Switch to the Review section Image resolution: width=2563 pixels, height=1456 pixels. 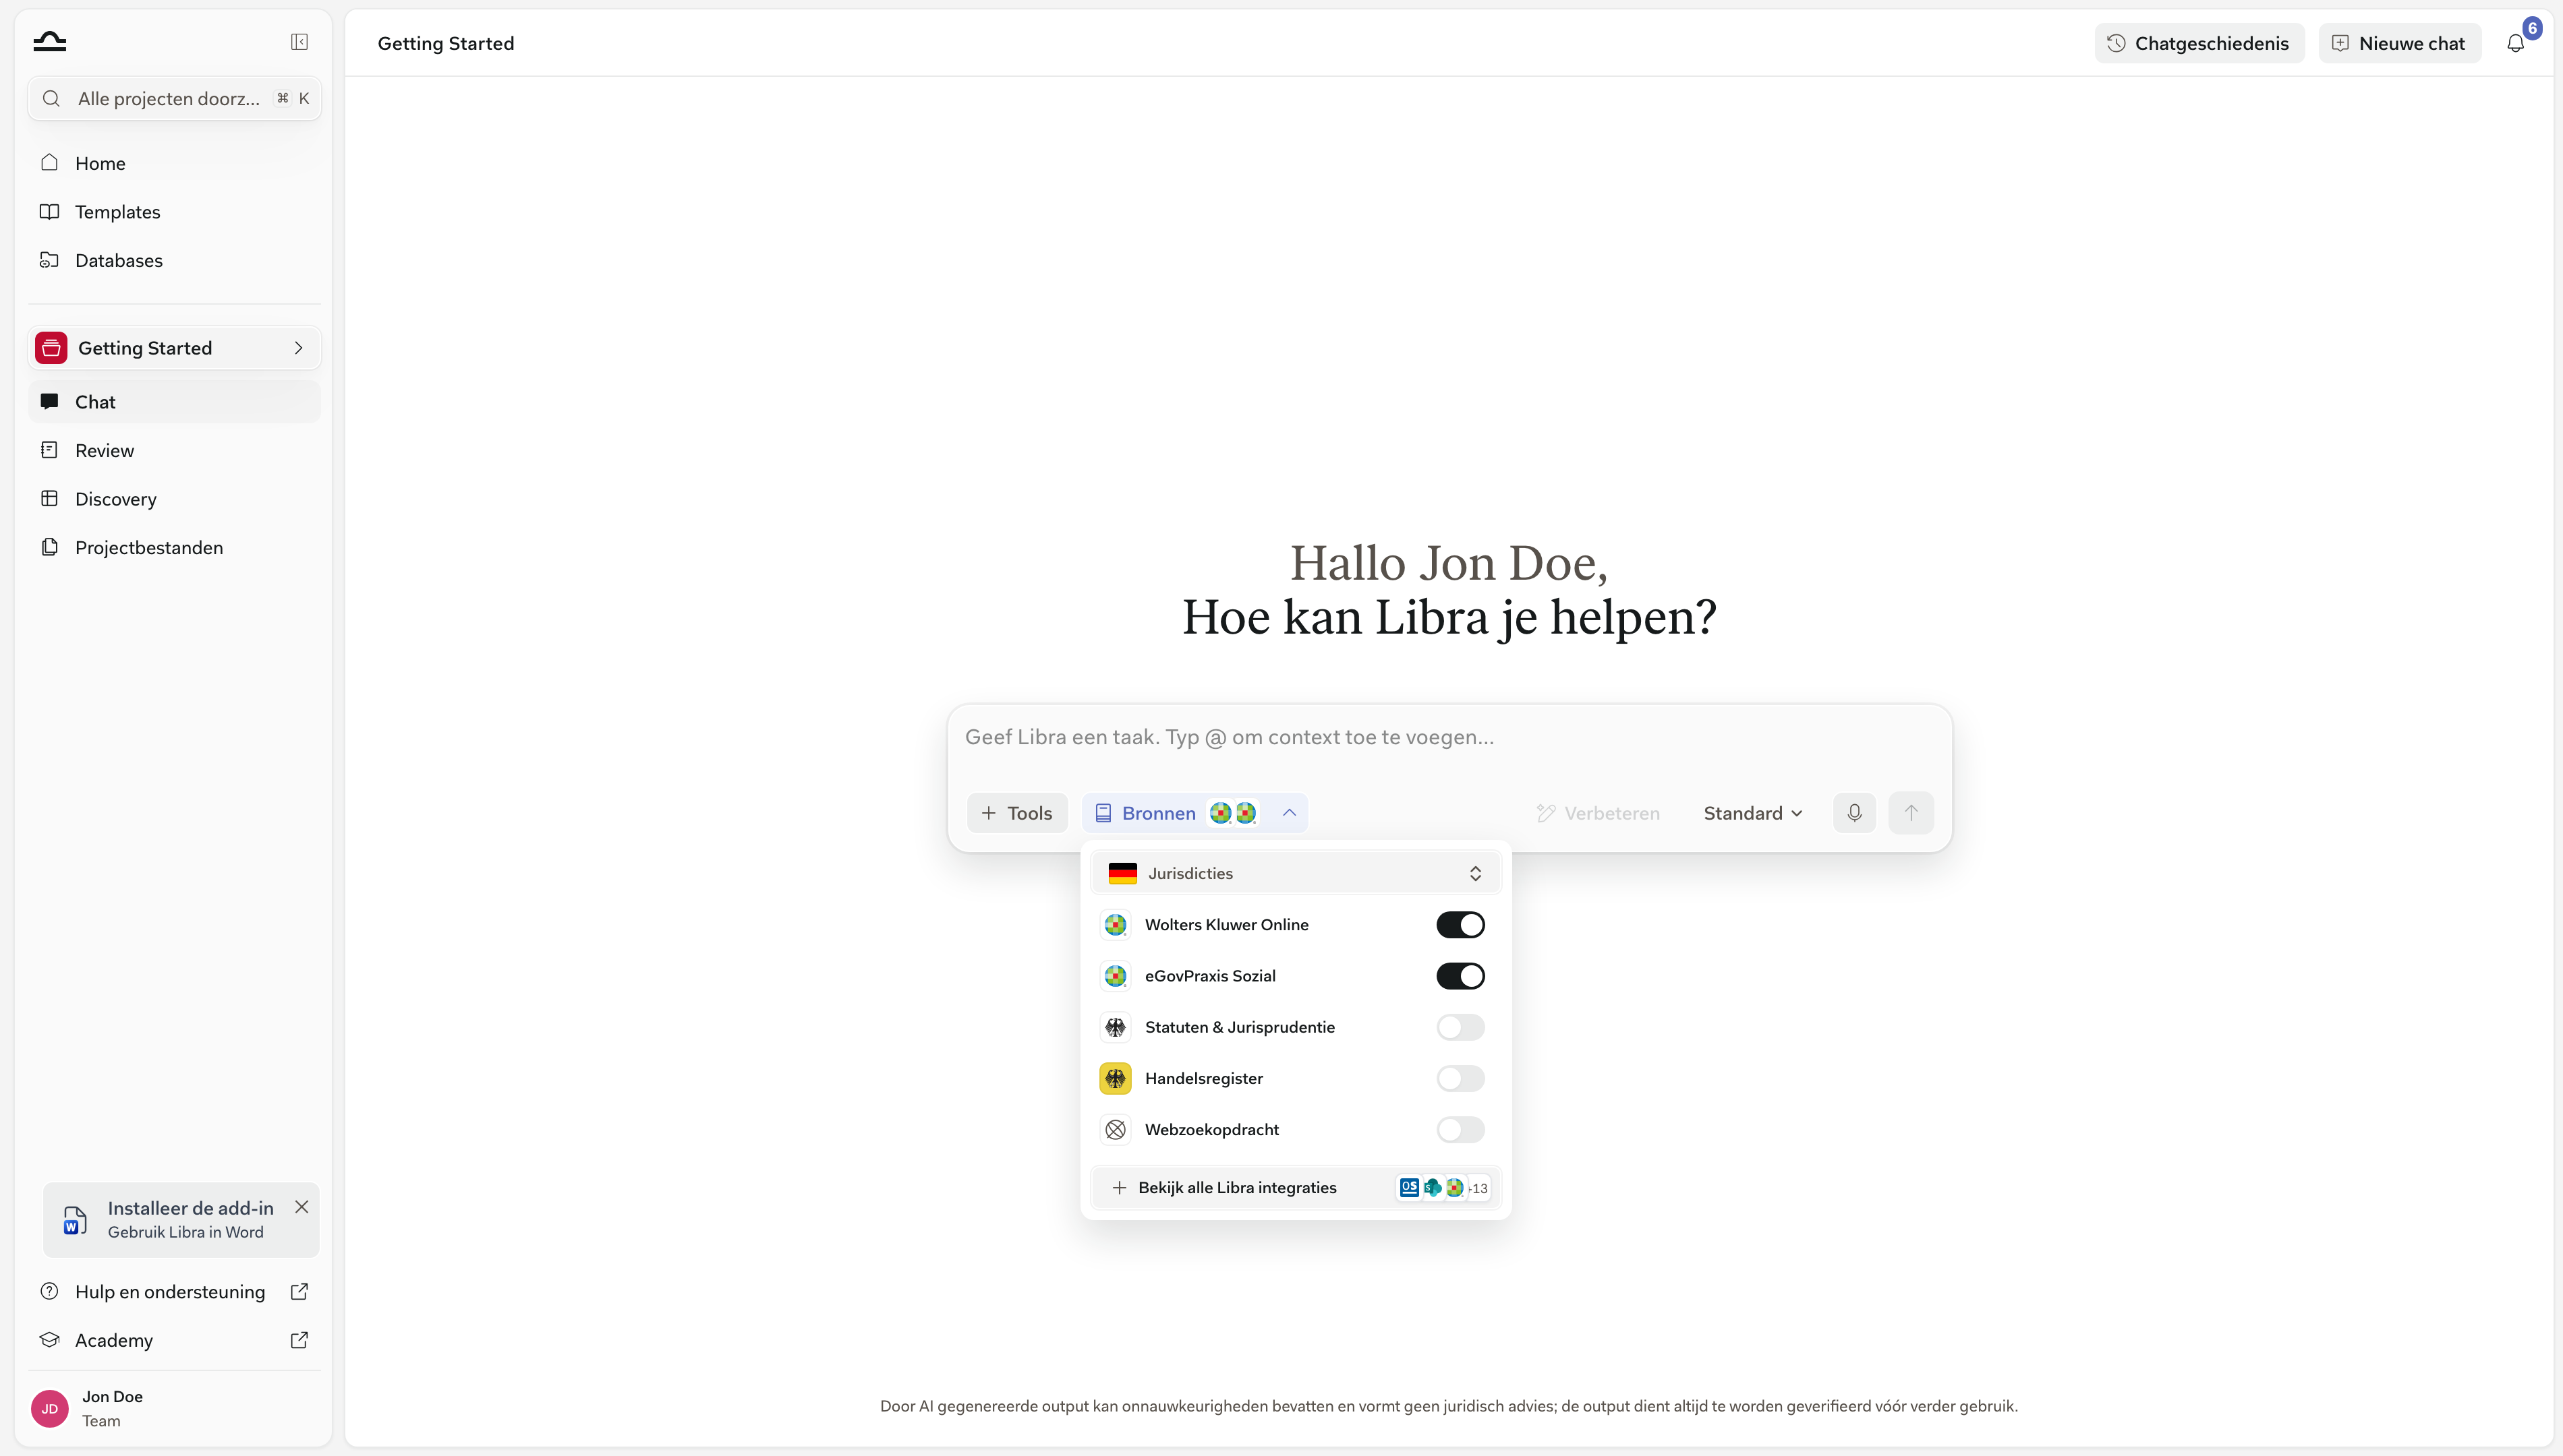174,450
